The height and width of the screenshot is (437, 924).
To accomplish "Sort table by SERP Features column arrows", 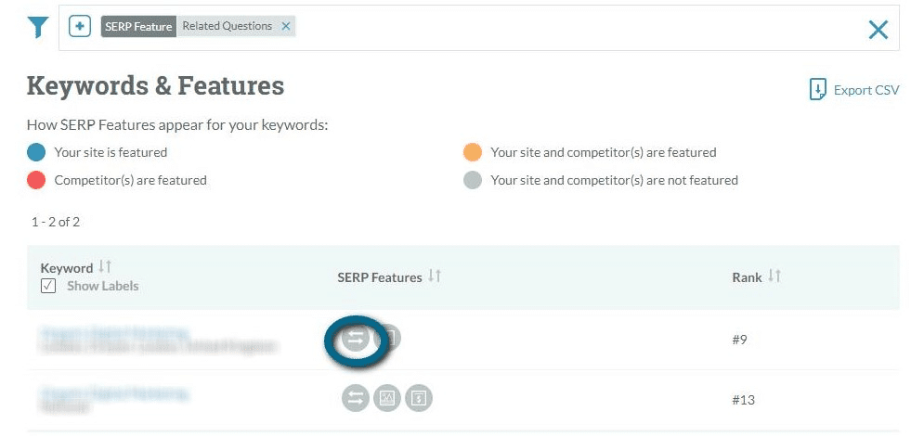I will point(435,276).
